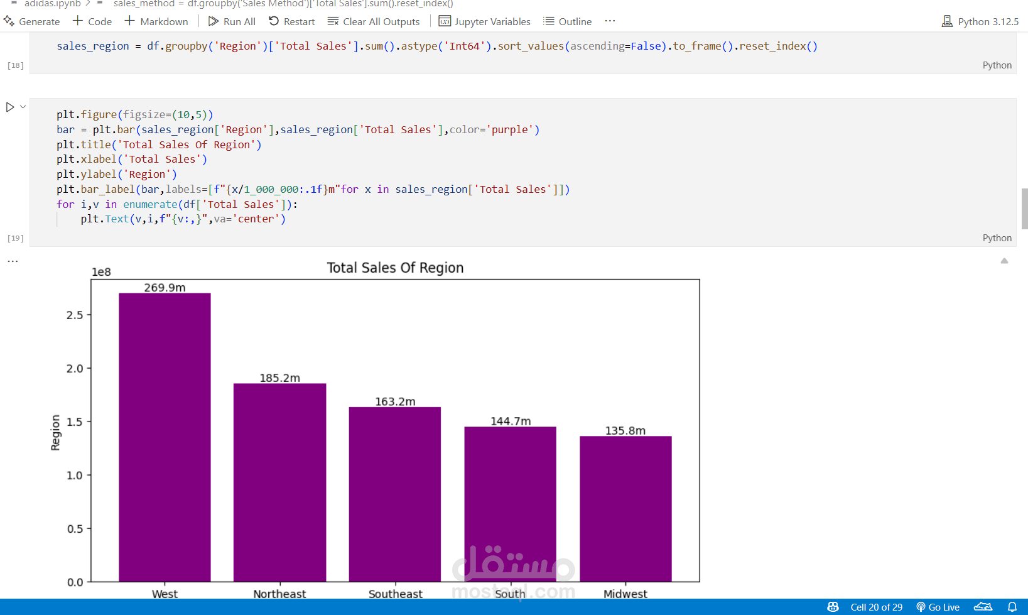
Task: Start the Go Live server
Action: (x=938, y=607)
